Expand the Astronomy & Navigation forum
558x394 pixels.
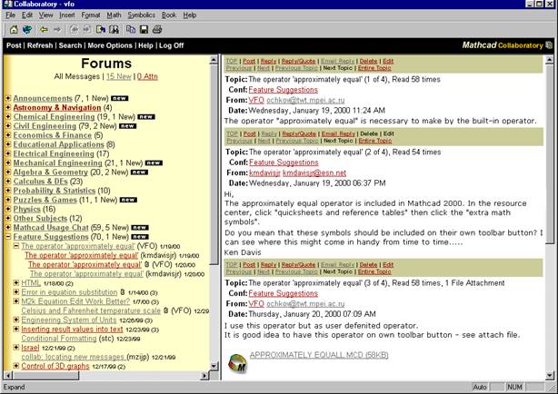tap(8, 107)
